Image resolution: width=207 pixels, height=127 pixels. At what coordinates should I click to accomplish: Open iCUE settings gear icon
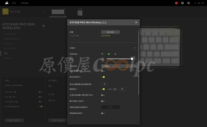tap(189, 3)
